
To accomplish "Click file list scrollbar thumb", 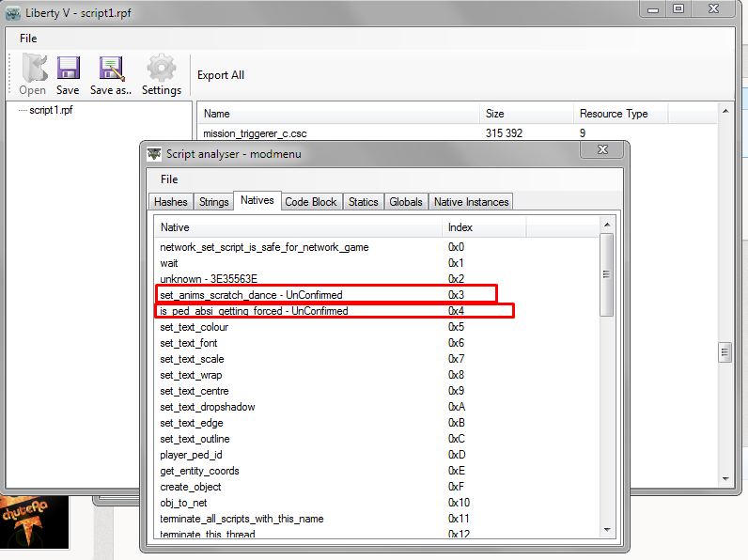I will tap(725, 352).
